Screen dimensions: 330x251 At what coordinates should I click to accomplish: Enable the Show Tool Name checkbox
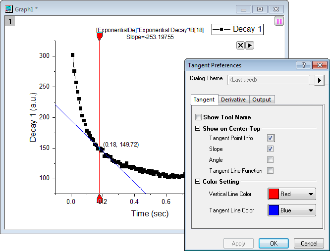click(x=199, y=117)
